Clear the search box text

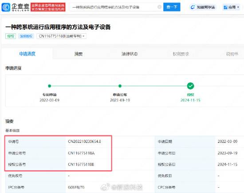159,7
